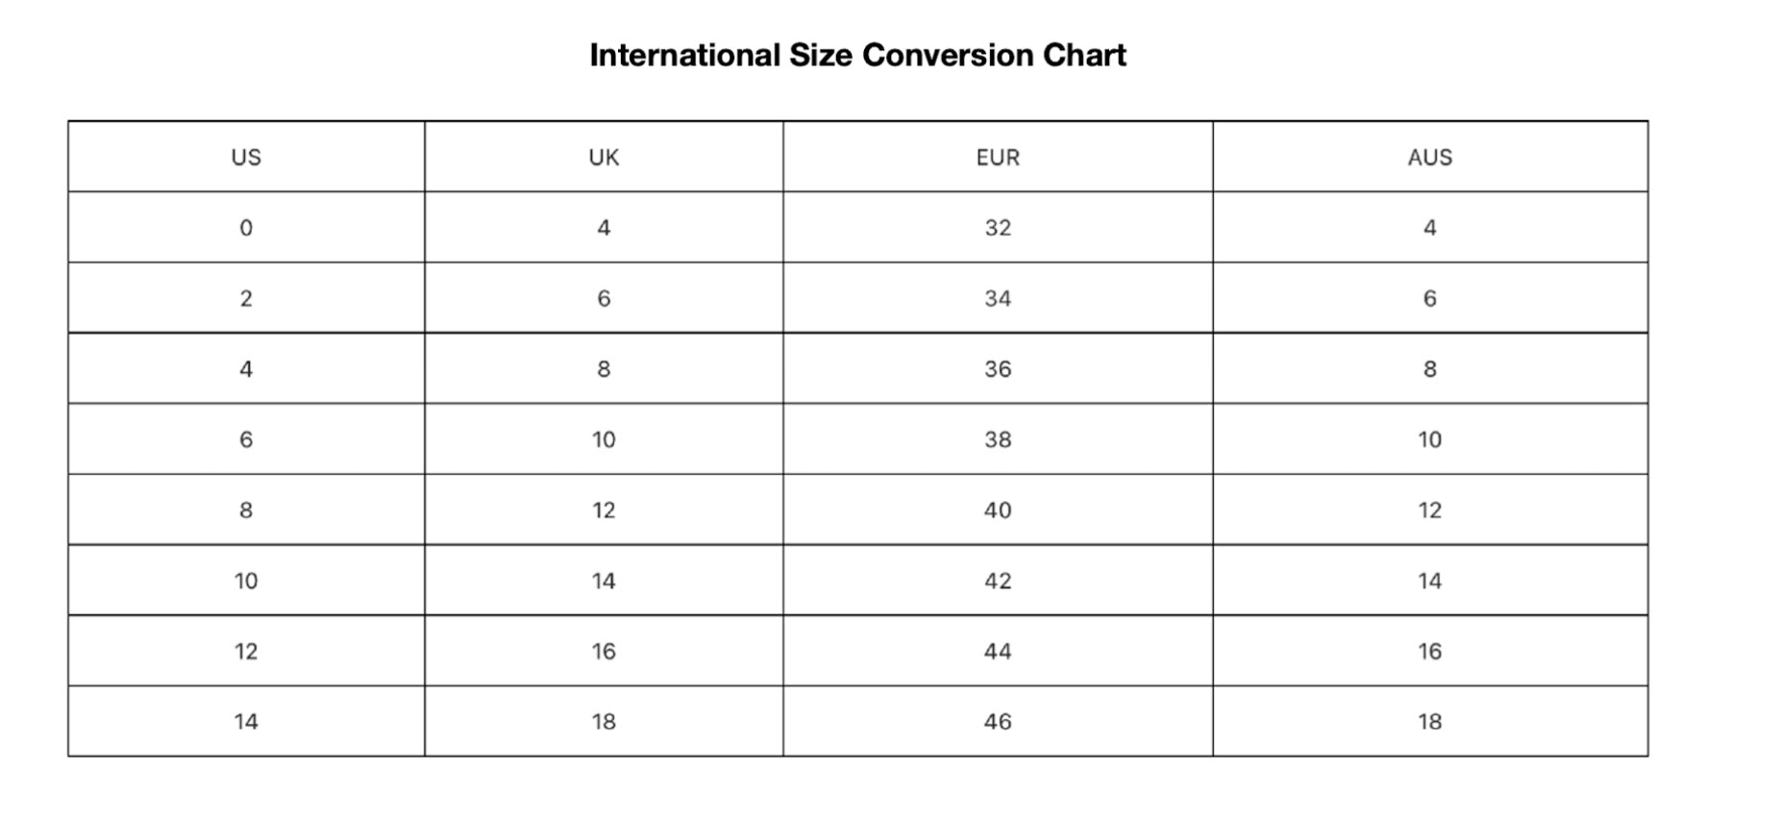The image size is (1782, 823).
Task: Click the EUR size 32 cell
Action: tap(998, 228)
